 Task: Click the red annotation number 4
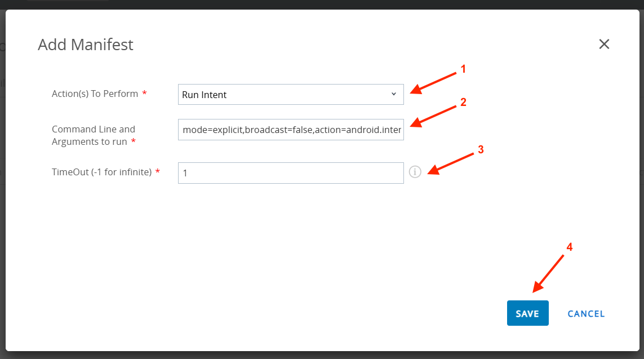569,247
